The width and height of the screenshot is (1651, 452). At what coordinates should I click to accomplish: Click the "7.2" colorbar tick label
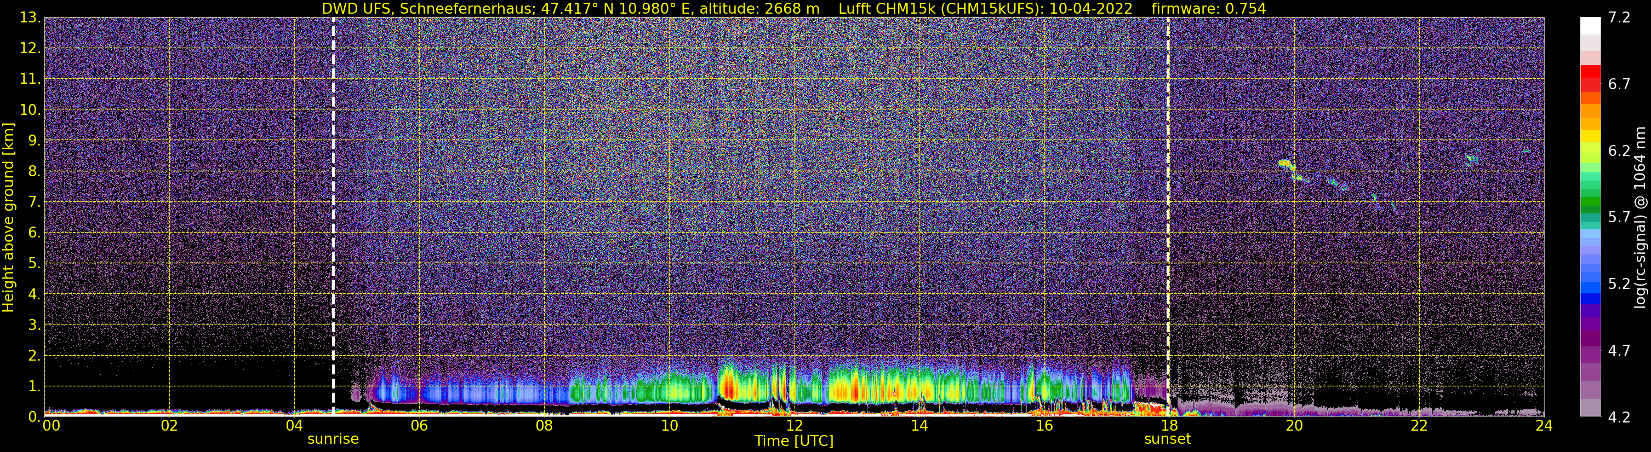pyautogui.click(x=1619, y=18)
